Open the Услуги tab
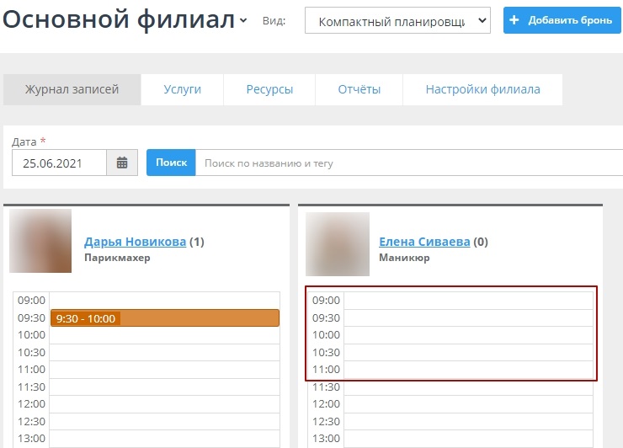623x448 pixels. click(182, 89)
